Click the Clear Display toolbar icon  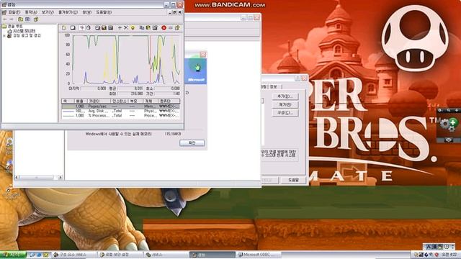pos(72,27)
